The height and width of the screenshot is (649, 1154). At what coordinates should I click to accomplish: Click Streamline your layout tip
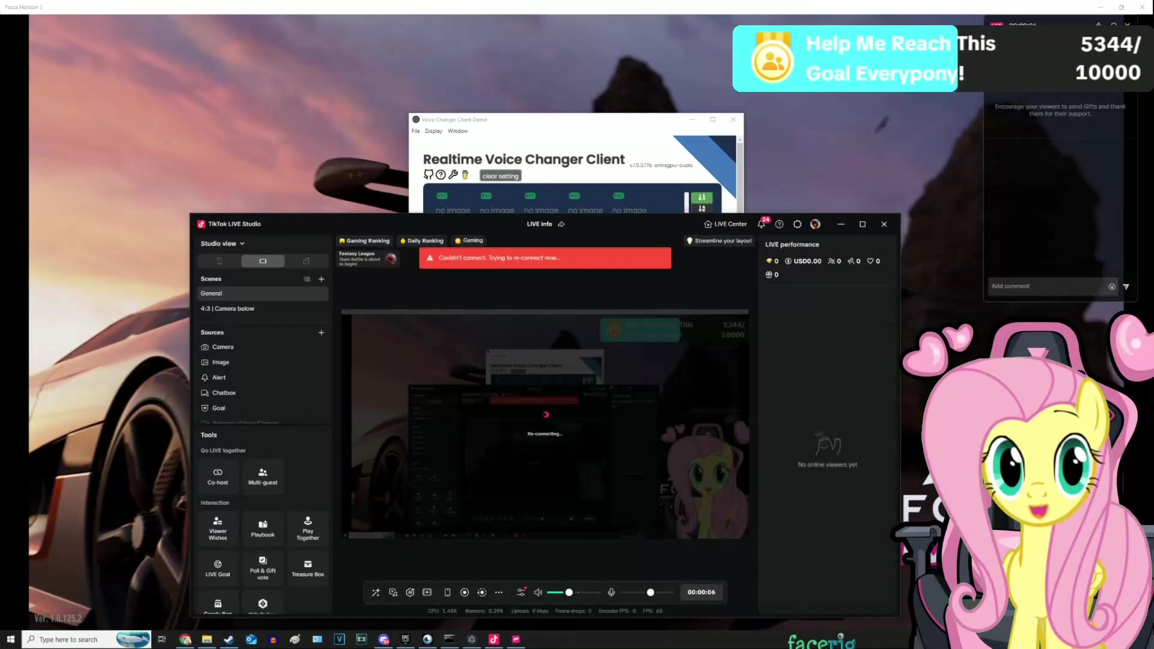pyautogui.click(x=719, y=240)
